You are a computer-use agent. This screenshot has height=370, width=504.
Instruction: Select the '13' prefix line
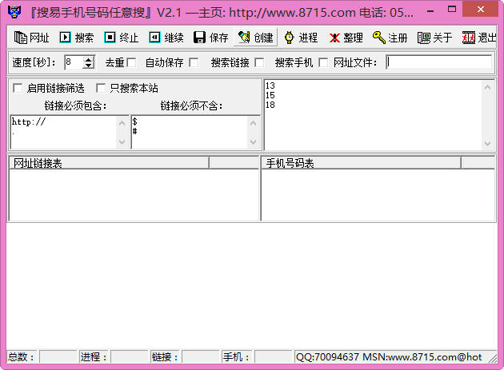pyautogui.click(x=270, y=86)
